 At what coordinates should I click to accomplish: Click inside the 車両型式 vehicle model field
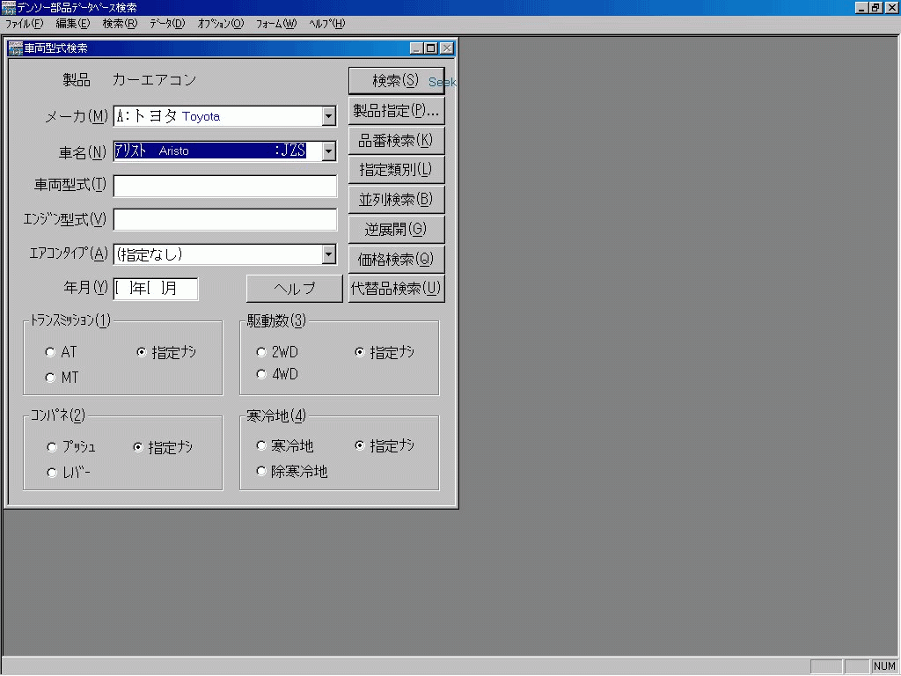tap(224, 186)
